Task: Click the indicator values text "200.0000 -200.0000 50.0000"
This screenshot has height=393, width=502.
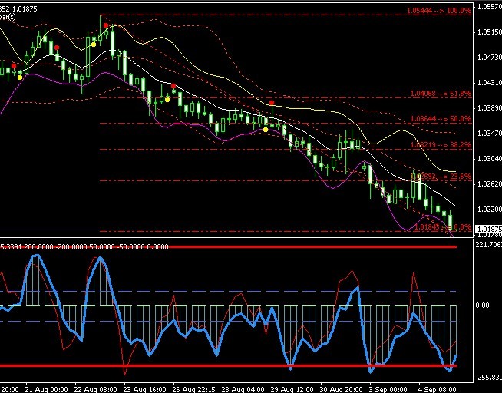Action: (x=71, y=246)
